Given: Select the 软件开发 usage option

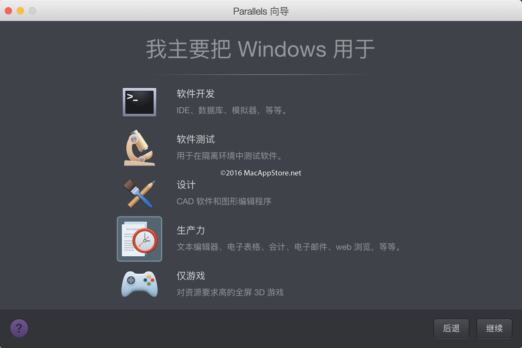Looking at the screenshot, I should [x=195, y=94].
